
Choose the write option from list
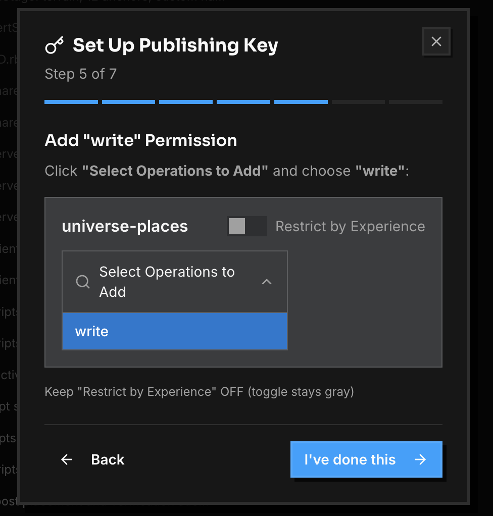pyautogui.click(x=175, y=331)
